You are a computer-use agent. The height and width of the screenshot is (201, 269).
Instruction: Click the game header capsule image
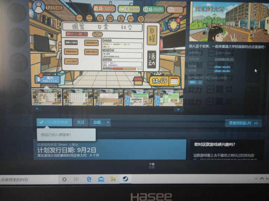click(x=229, y=21)
